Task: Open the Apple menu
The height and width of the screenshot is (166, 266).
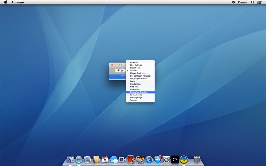Action: click(x=6, y=2)
